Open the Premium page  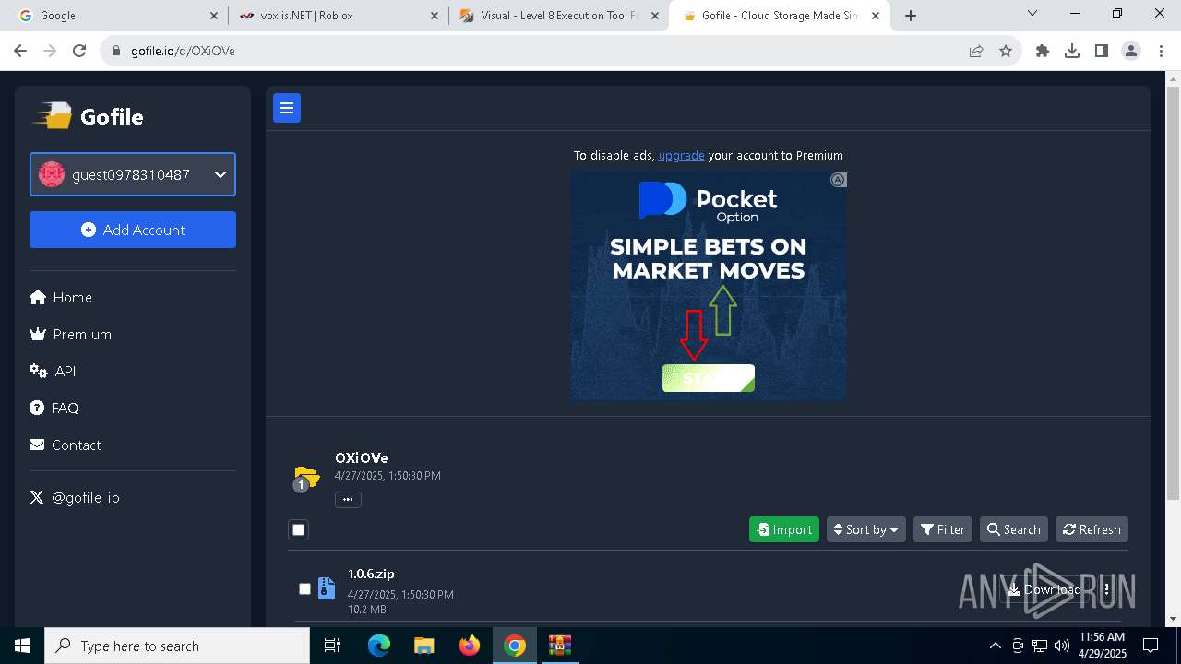point(71,334)
